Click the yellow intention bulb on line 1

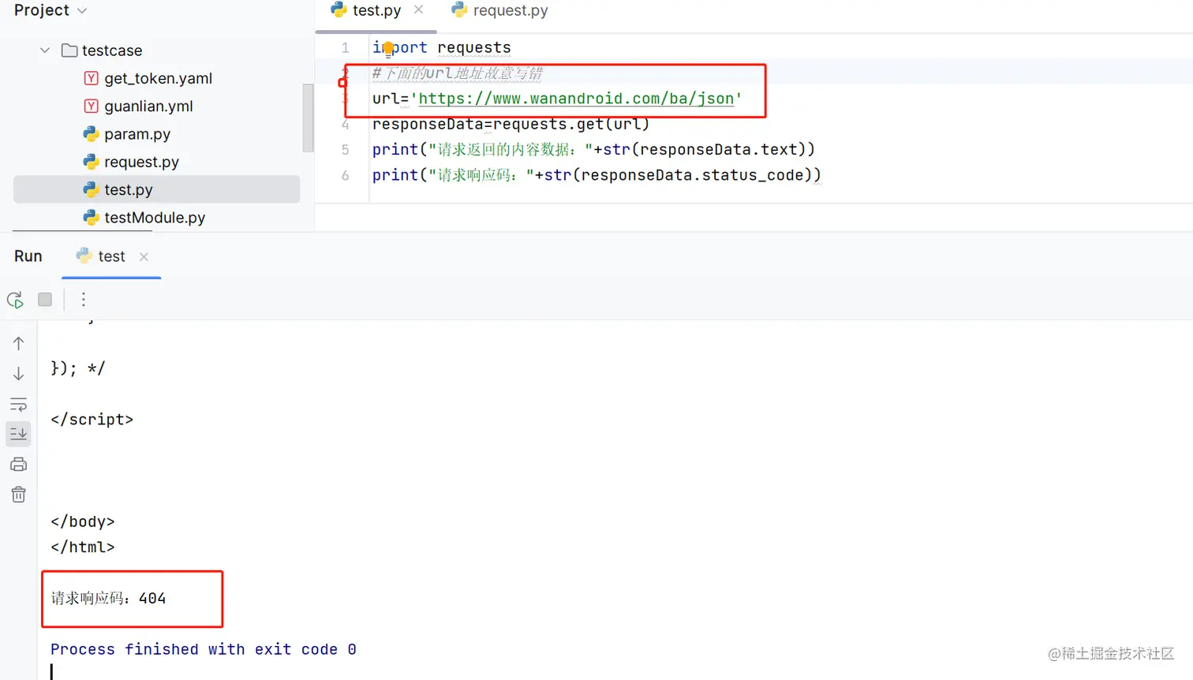[388, 48]
